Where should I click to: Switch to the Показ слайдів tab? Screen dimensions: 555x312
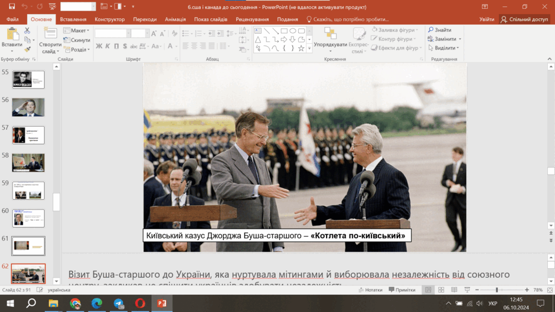pyautogui.click(x=211, y=19)
